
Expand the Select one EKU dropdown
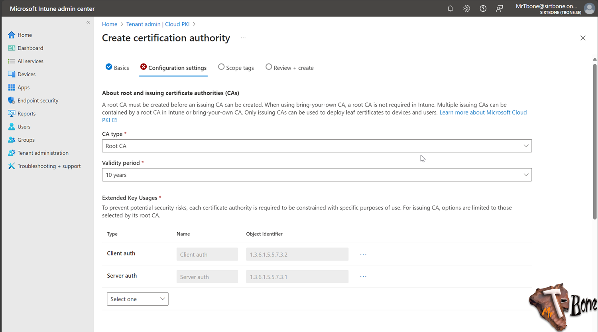138,298
